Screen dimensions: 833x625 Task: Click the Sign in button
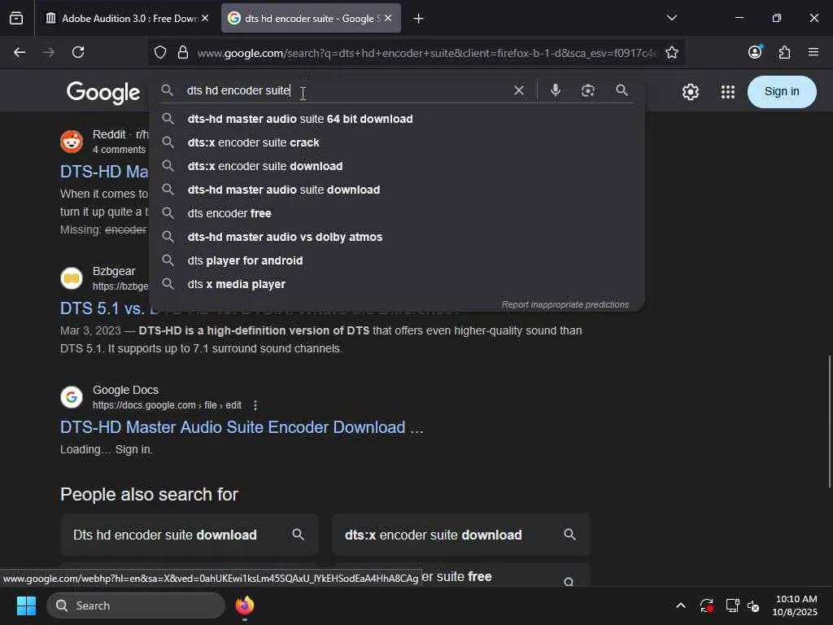click(x=782, y=91)
